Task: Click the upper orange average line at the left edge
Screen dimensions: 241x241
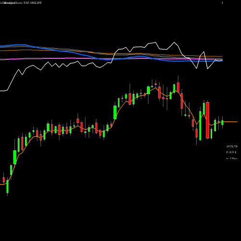Action: coord(1,51)
